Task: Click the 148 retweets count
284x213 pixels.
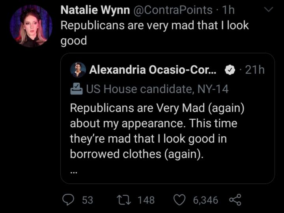Action: [x=146, y=200]
